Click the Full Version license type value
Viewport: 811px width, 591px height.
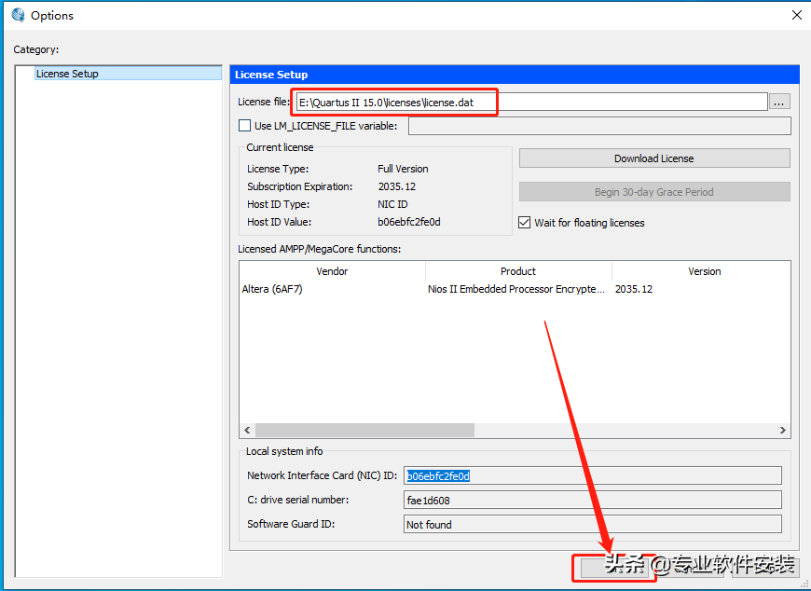403,169
